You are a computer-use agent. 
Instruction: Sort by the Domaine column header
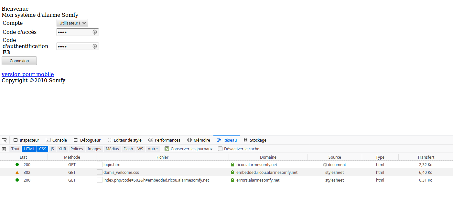(x=268, y=157)
